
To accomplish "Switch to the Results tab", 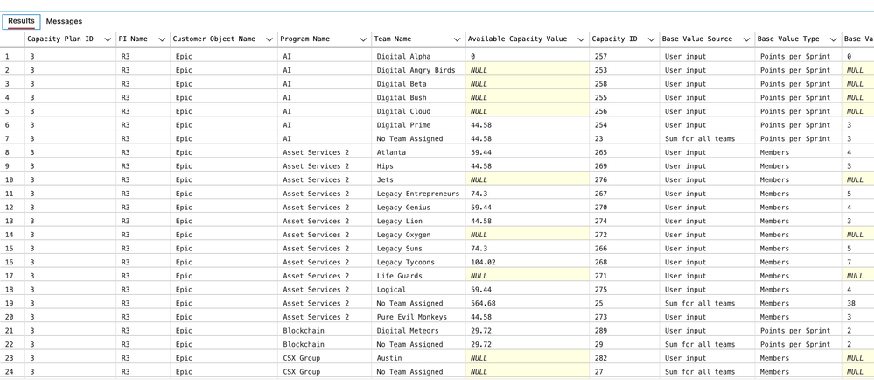I will (21, 21).
